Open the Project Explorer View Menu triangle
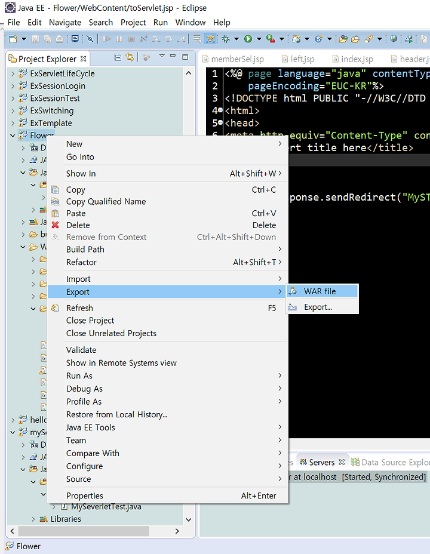 [x=162, y=56]
